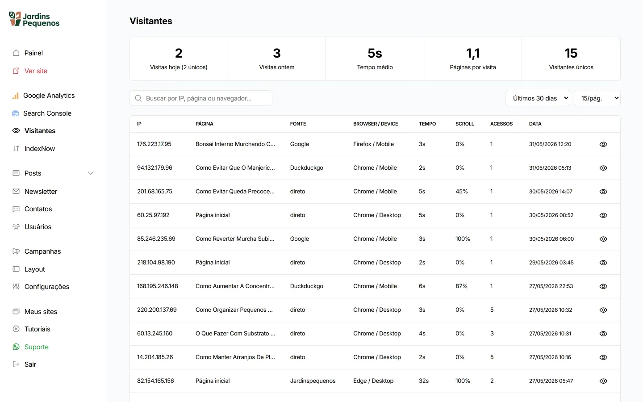
Task: Click the Visitantes eye icon in sidebar
Action: pyautogui.click(x=16, y=131)
